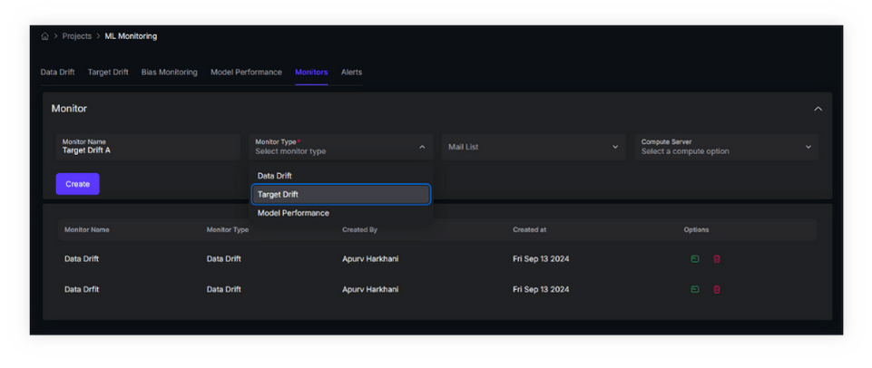Switch to the Target Drift tab

point(108,73)
